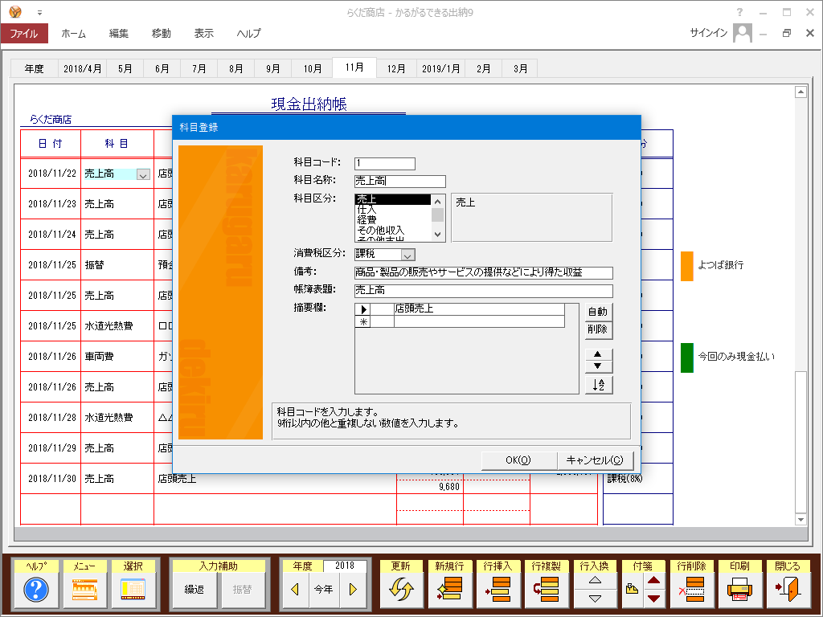Click the new summary row asterisk marker
This screenshot has height=617, width=823.
(x=363, y=321)
